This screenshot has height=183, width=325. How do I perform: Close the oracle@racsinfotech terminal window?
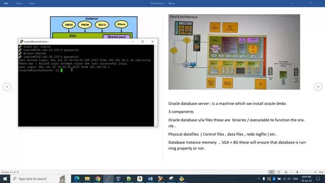152,42
